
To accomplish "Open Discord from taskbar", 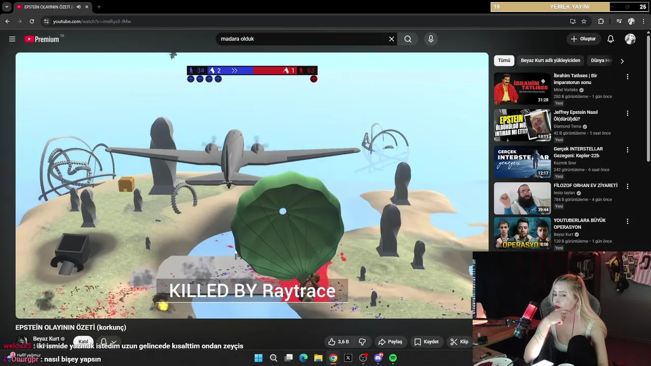I will click(x=378, y=358).
